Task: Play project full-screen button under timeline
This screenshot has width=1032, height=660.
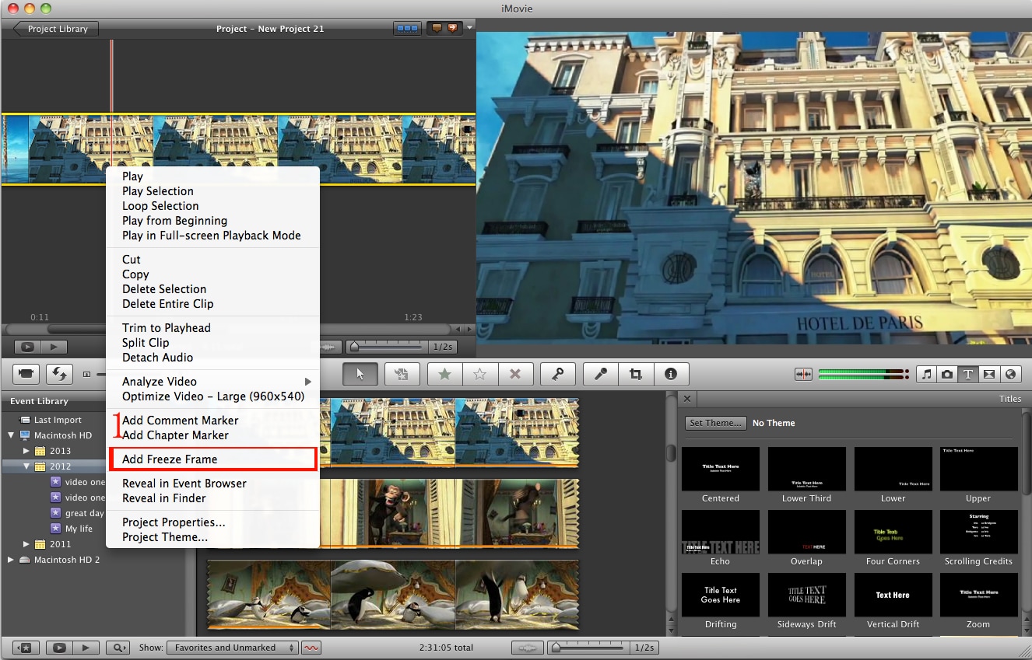Action: (x=27, y=347)
